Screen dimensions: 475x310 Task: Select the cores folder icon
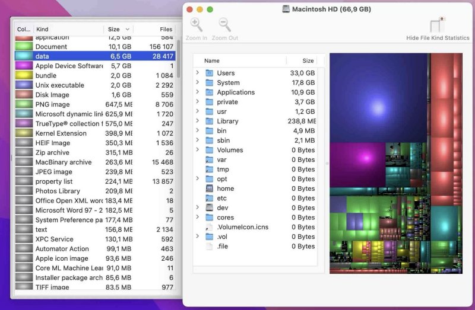coord(210,218)
